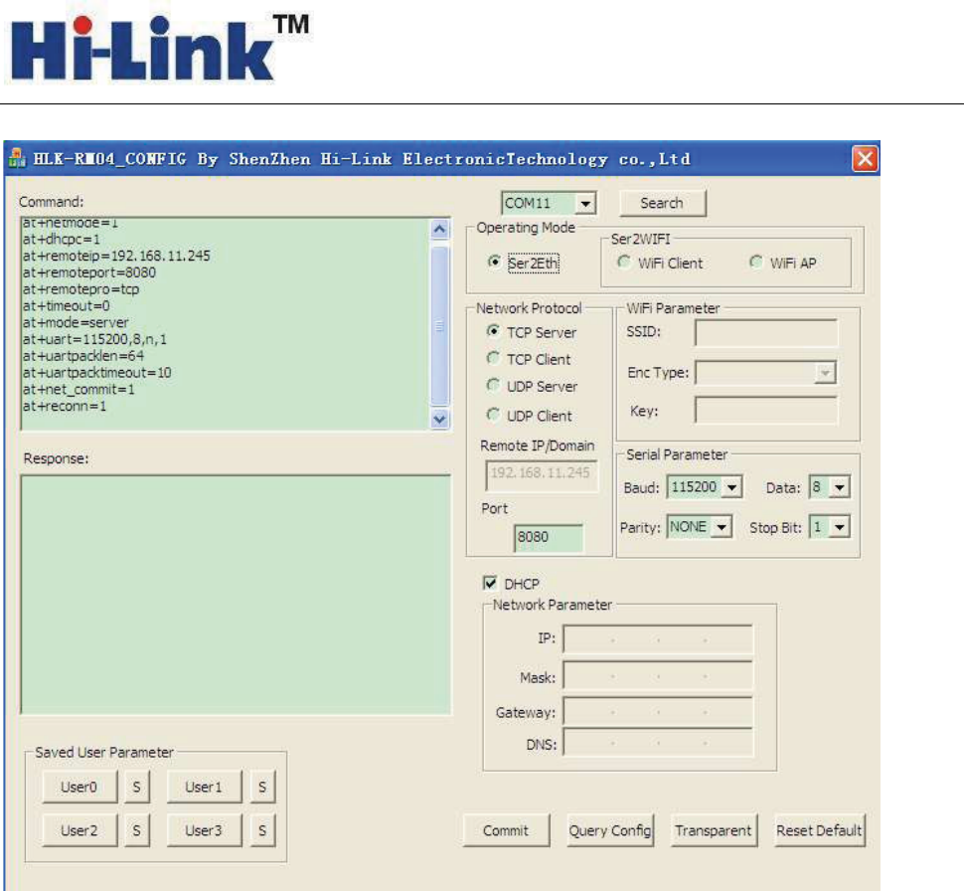Image resolution: width=964 pixels, height=891 pixels.
Task: Load the User2 saved parameters
Action: click(80, 830)
